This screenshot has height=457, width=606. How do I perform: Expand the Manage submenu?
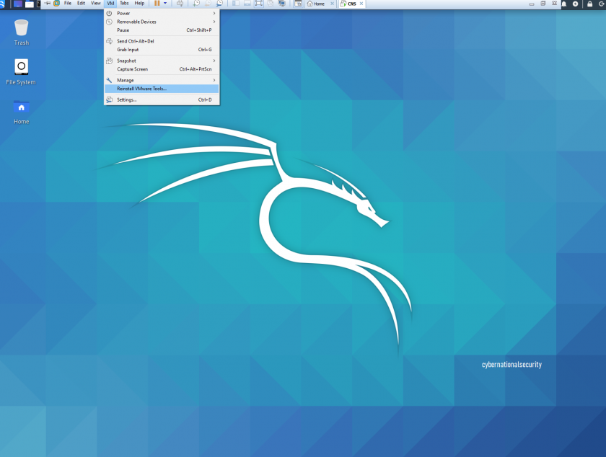click(162, 80)
